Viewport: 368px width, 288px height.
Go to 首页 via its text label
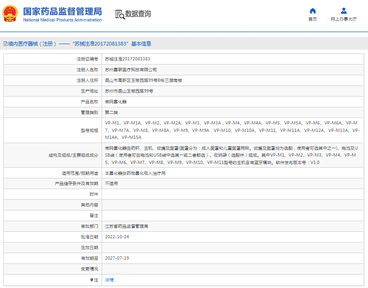point(312,20)
